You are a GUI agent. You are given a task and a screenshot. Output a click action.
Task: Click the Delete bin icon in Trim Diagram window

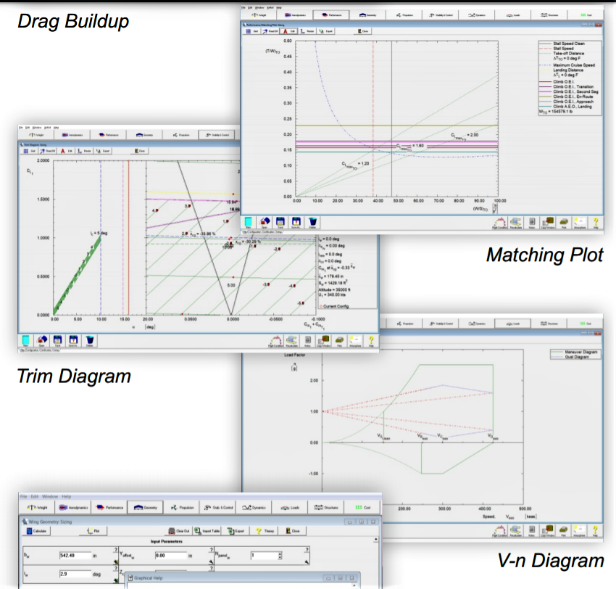point(90,340)
